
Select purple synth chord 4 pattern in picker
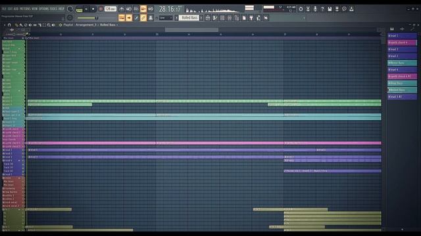click(402, 43)
